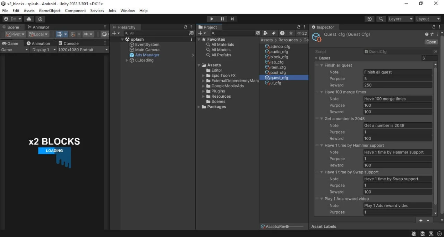The image size is (444, 237).
Task: Open the GameObject menu
Action: (x=50, y=11)
